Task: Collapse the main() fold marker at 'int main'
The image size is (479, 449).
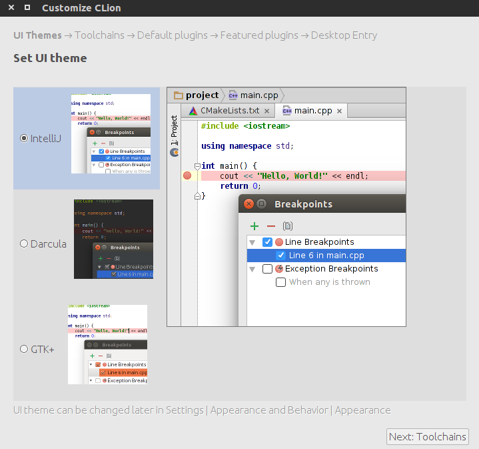Action: click(197, 166)
